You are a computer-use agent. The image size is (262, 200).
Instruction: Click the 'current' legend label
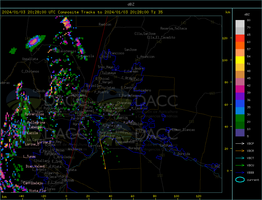[253, 180]
